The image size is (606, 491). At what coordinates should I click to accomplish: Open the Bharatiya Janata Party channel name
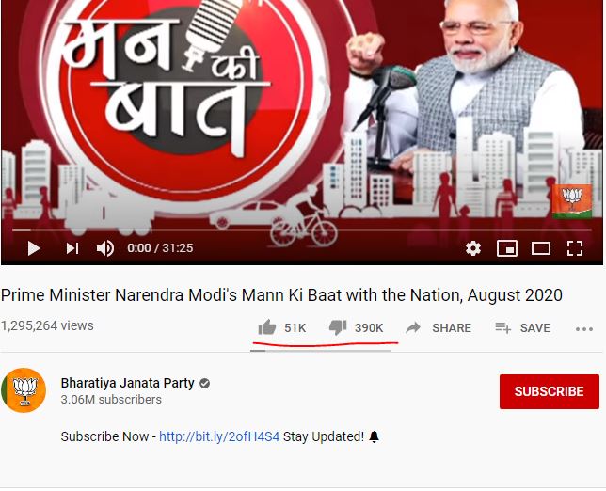coord(128,383)
